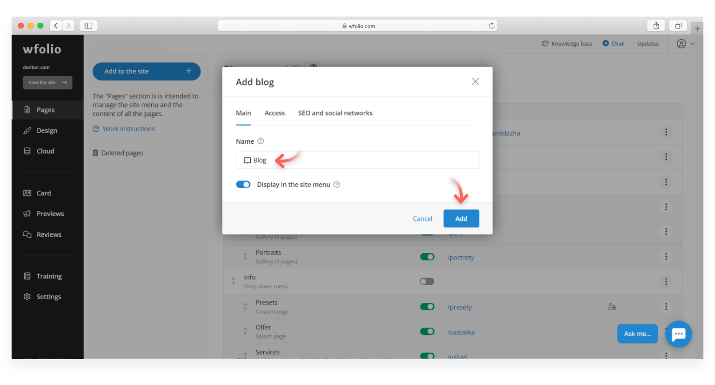The width and height of the screenshot is (715, 385).
Task: Open Knowledge base link
Action: coord(567,43)
